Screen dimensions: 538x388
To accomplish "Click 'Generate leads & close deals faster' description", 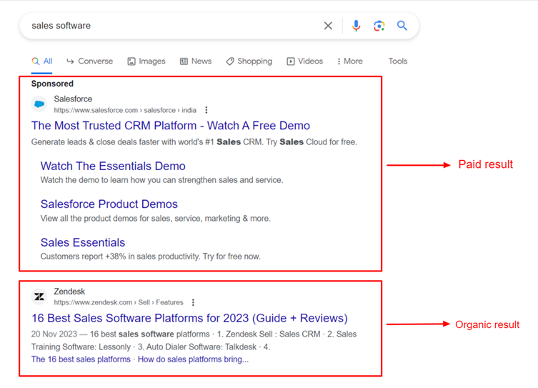I will coord(194,142).
